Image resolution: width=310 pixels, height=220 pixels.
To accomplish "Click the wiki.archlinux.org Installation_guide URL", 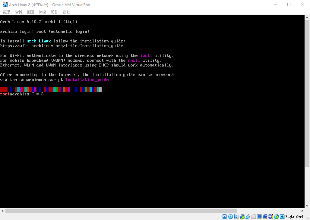I will pyautogui.click(x=62, y=46).
